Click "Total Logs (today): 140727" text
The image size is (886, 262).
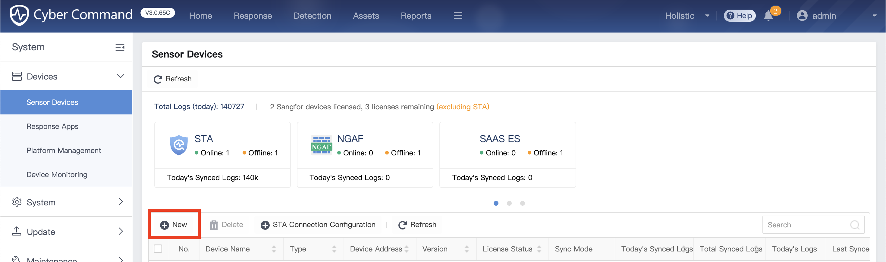[199, 107]
